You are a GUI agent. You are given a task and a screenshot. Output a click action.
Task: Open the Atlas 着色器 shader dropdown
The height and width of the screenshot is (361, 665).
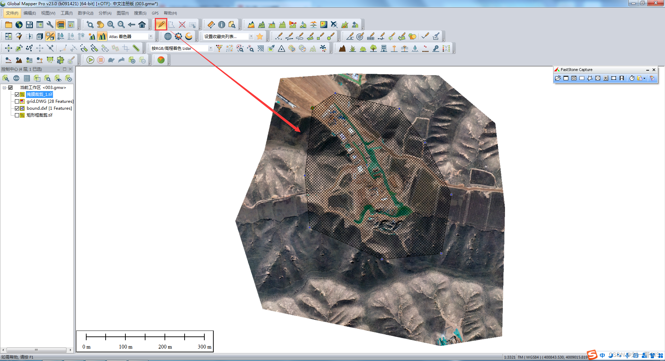(x=151, y=36)
